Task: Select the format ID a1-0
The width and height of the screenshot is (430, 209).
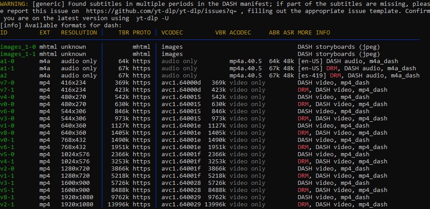Action: tap(7, 61)
